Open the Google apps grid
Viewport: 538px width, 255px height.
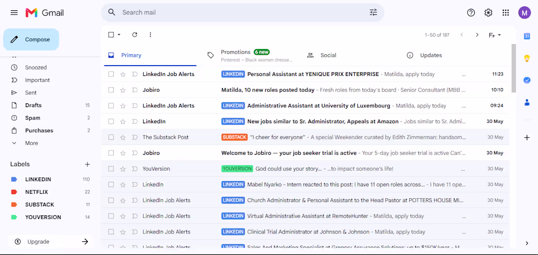pos(505,13)
